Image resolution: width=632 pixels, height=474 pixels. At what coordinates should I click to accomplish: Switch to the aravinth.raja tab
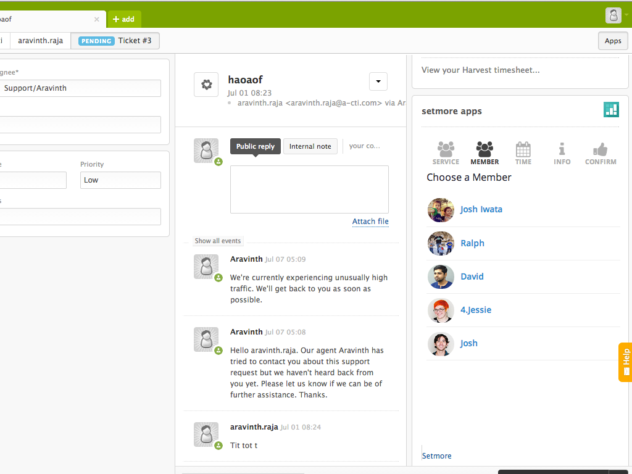40,40
